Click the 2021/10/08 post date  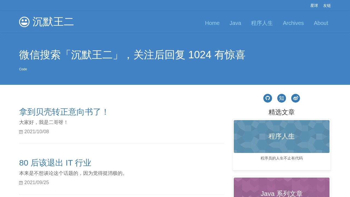coord(37,132)
